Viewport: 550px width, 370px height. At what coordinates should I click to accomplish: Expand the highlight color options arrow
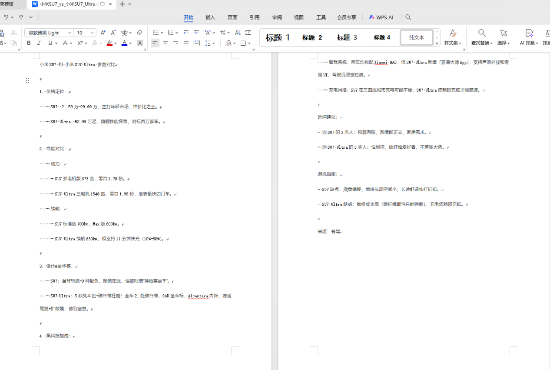pyautogui.click(x=116, y=43)
